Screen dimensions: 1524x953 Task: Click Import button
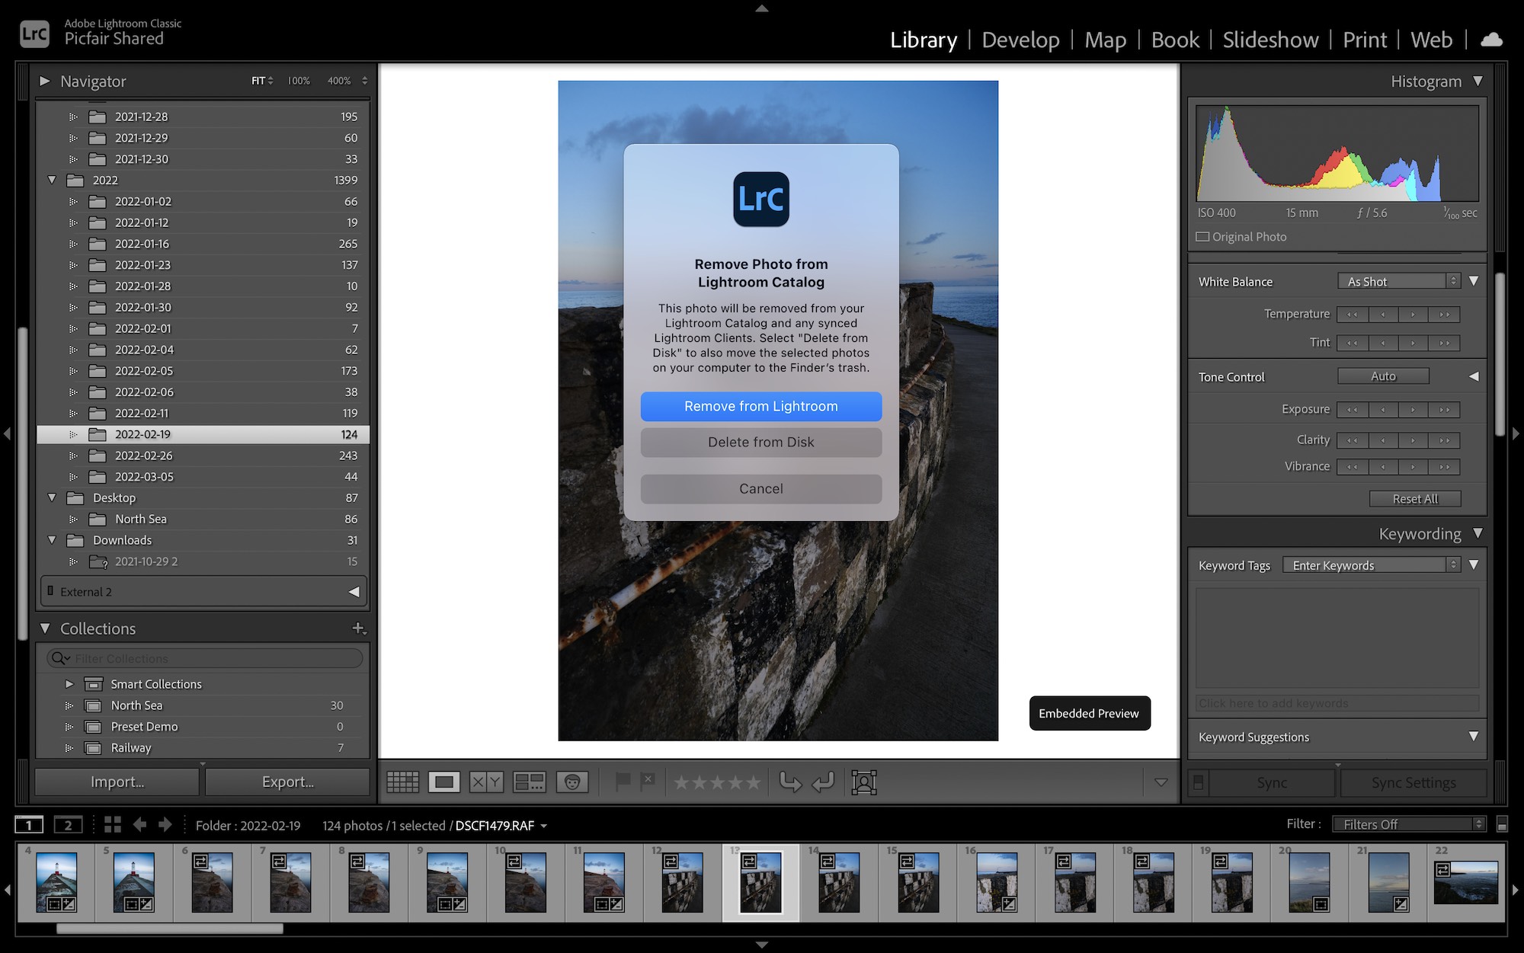tap(117, 782)
